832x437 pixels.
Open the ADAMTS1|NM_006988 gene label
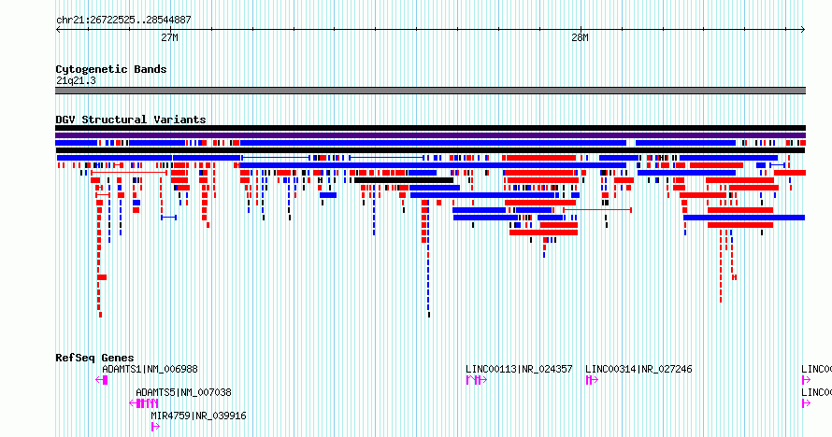pos(151,369)
